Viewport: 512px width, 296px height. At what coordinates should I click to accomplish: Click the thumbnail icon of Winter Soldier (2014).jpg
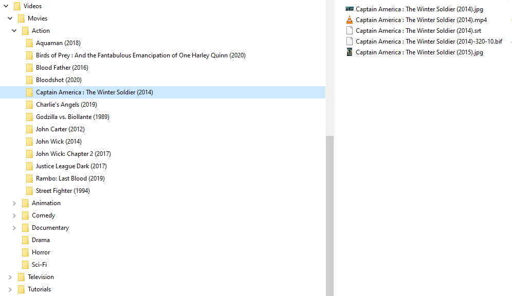point(350,9)
